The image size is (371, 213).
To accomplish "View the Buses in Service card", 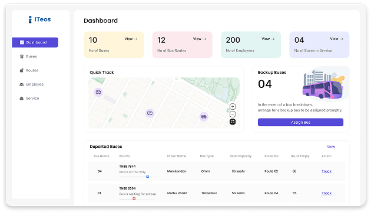I will [x=336, y=39].
